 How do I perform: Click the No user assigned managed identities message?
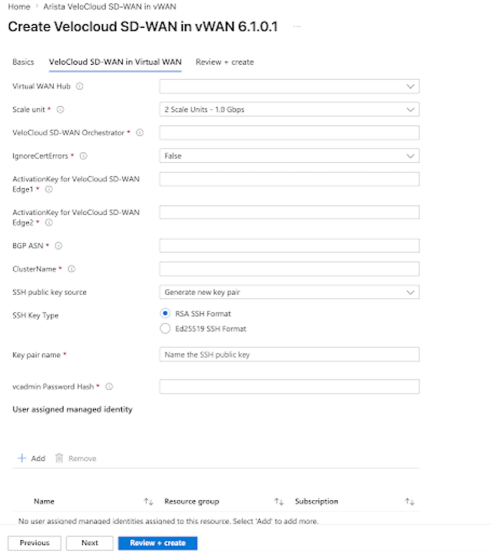pyautogui.click(x=168, y=521)
